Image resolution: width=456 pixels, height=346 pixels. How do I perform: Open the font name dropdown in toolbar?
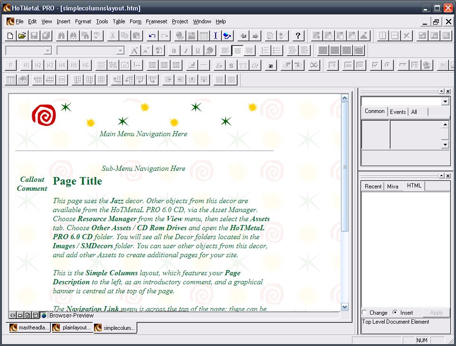click(x=120, y=51)
